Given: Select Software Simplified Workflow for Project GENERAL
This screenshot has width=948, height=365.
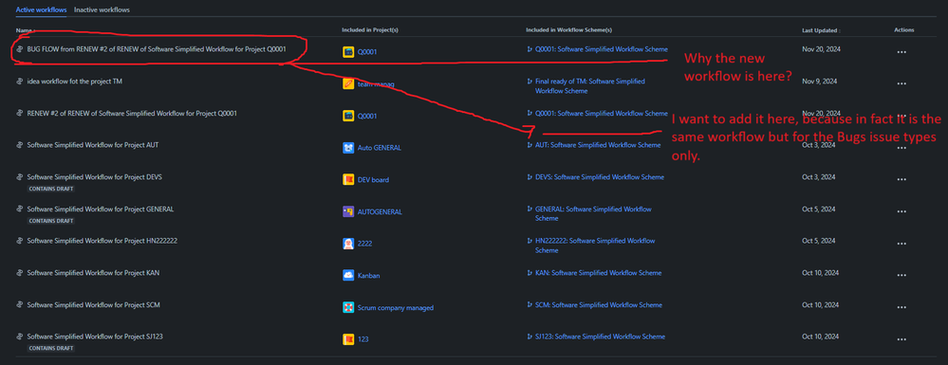Looking at the screenshot, I should 101,210.
